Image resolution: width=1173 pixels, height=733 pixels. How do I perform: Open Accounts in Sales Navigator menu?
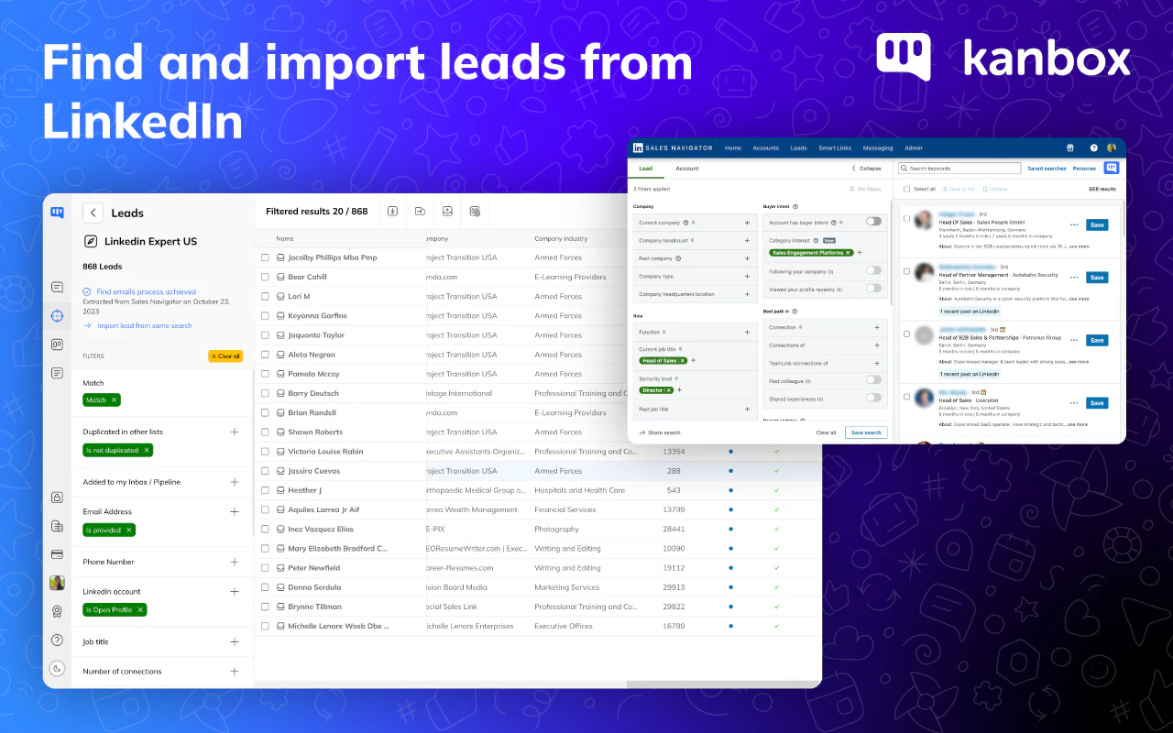[x=765, y=148]
